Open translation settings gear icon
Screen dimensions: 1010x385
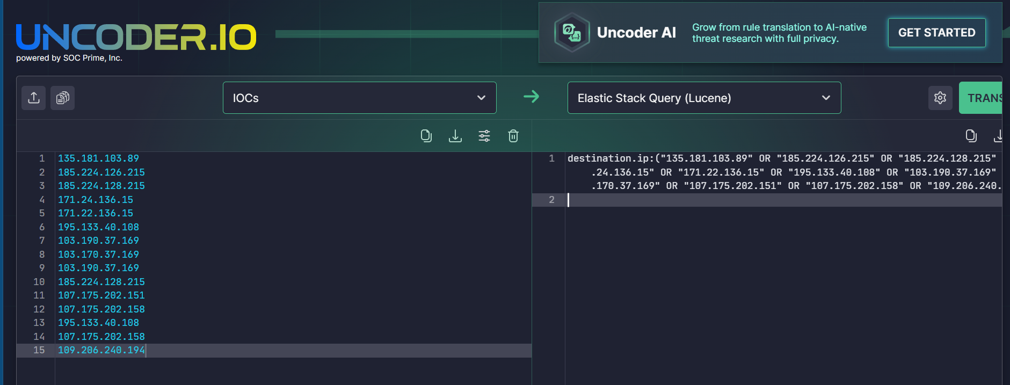pos(940,98)
